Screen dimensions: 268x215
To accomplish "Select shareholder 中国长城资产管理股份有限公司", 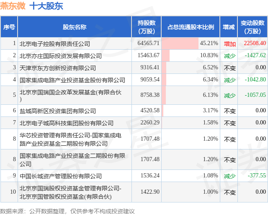I will tap(60, 176).
